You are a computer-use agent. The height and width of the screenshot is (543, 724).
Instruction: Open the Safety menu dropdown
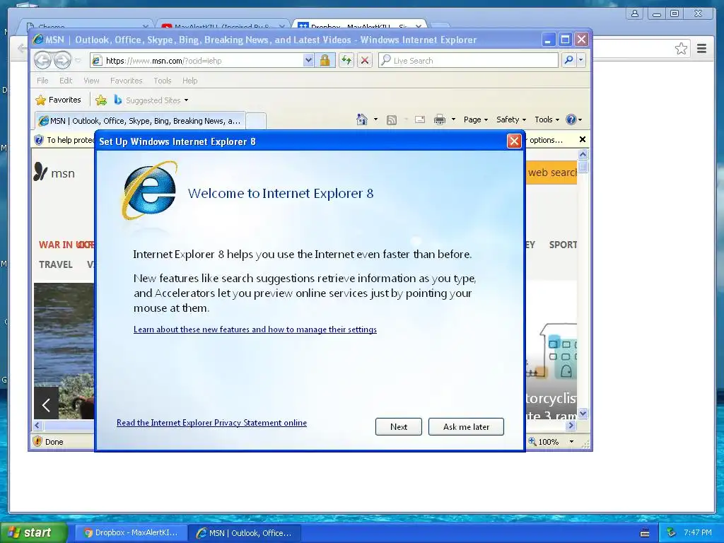[511, 119]
